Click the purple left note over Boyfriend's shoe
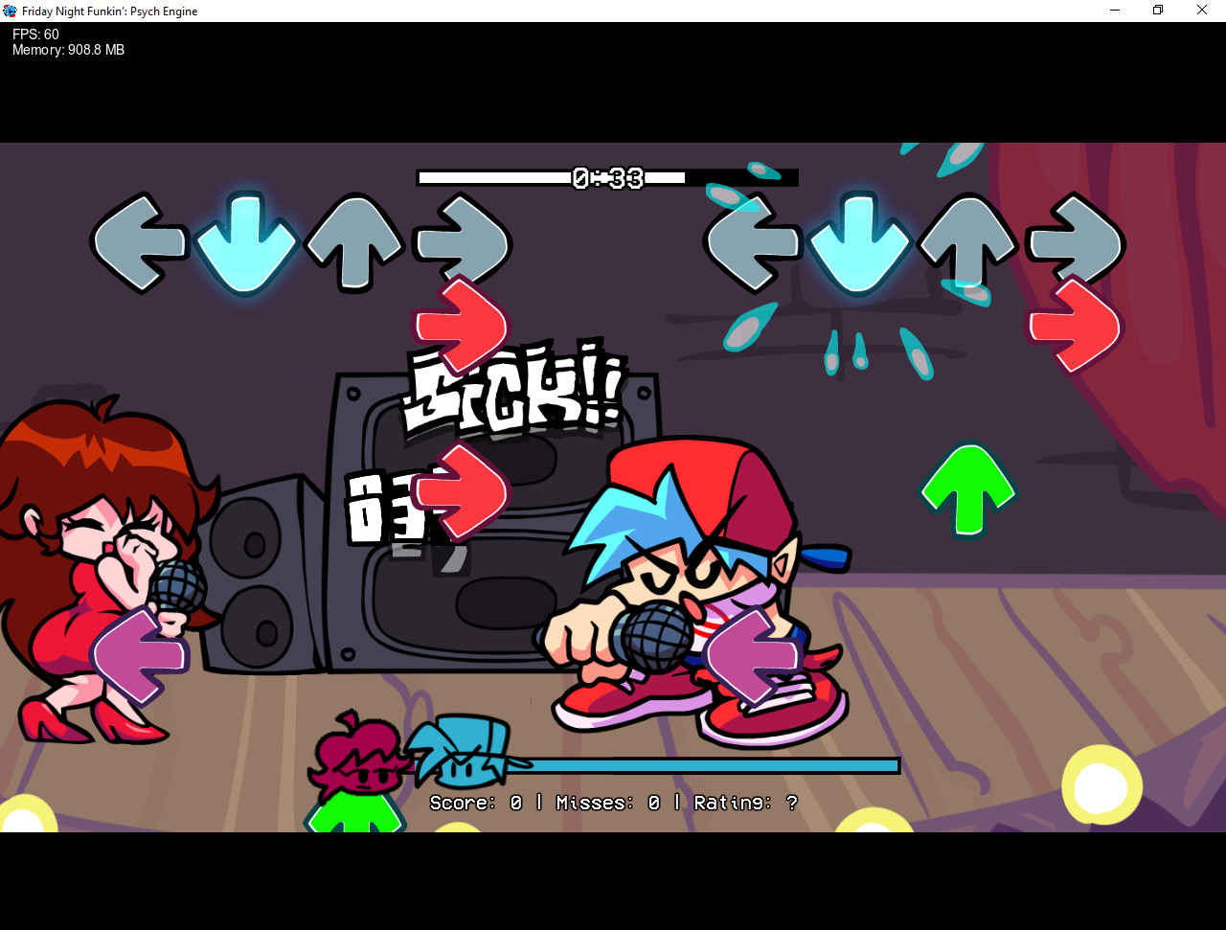Screen dimensions: 1226x930 [752, 656]
